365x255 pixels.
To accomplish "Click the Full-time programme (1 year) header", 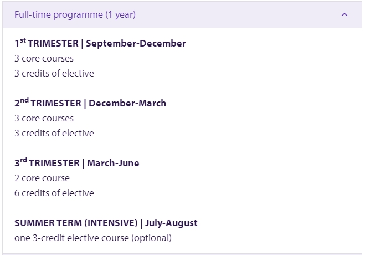I will pyautogui.click(x=182, y=14).
